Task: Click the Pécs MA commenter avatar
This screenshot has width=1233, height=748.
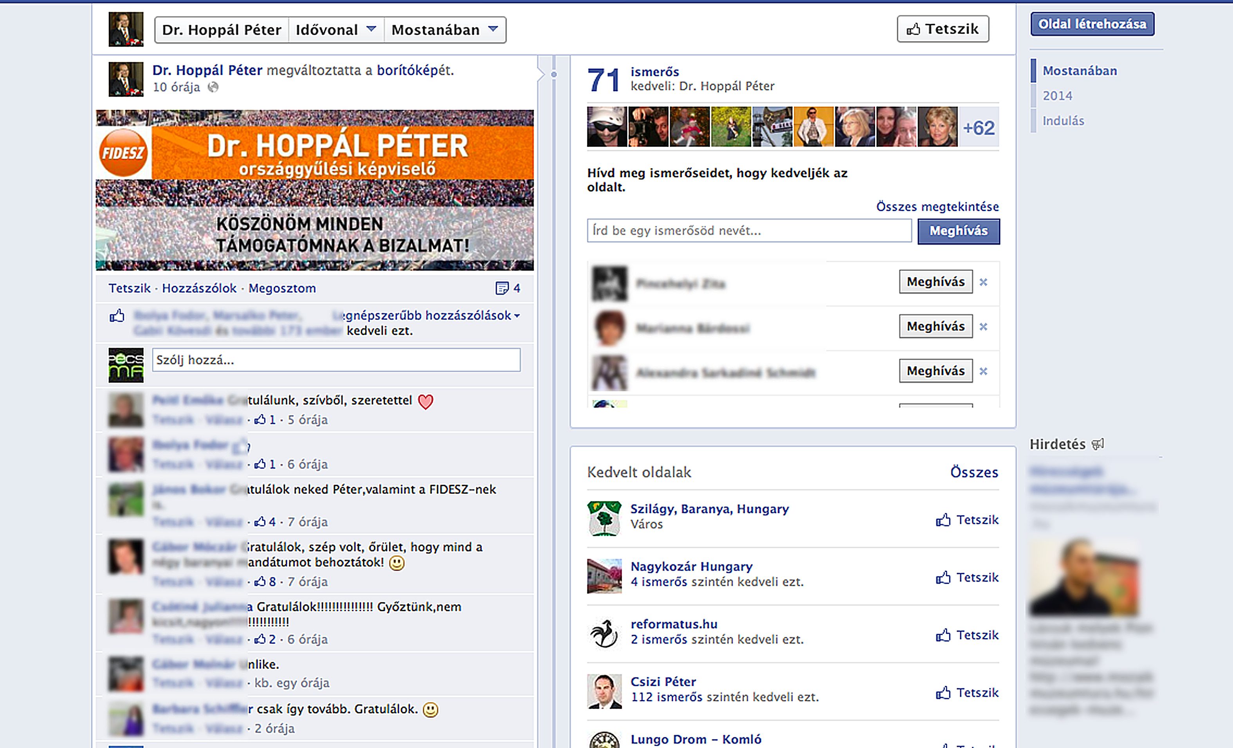Action: 126,365
